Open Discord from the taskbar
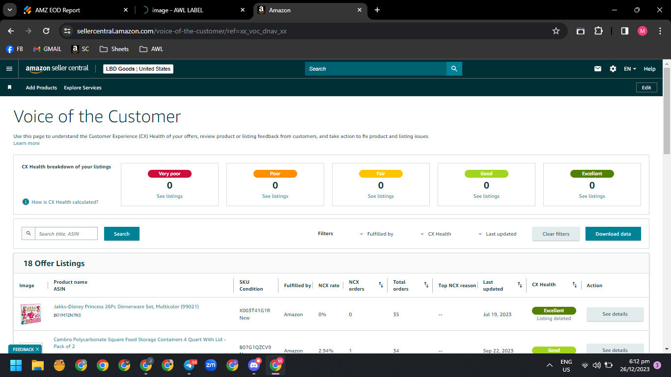The width and height of the screenshot is (671, 377). click(254, 365)
